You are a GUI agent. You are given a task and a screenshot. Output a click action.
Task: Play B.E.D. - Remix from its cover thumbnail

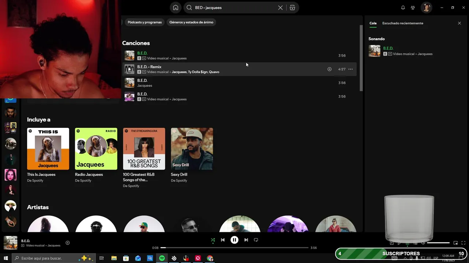[129, 69]
